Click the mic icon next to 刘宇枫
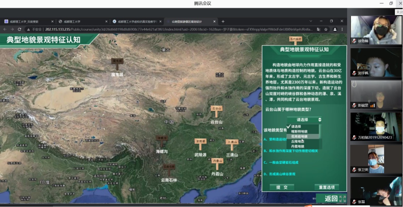Image resolution: width=403 pixels, height=207 pixels. (354, 73)
